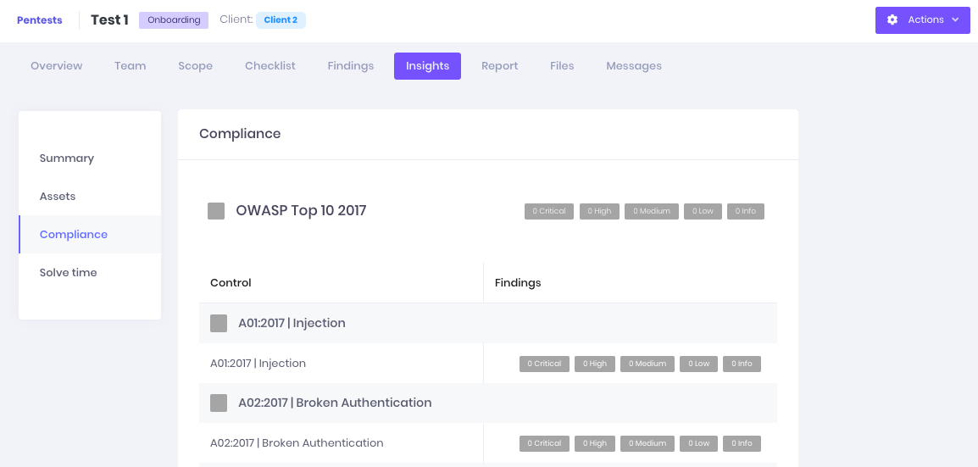Click the Control column header

(x=231, y=283)
